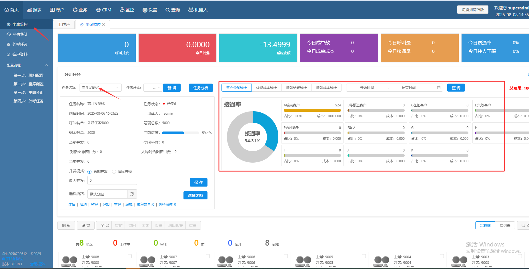Switch to the 线路成本统计 tab
The height and width of the screenshot is (269, 529).
point(266,88)
